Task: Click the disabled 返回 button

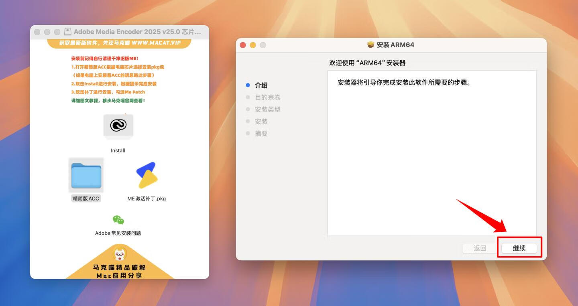Action: pos(480,248)
